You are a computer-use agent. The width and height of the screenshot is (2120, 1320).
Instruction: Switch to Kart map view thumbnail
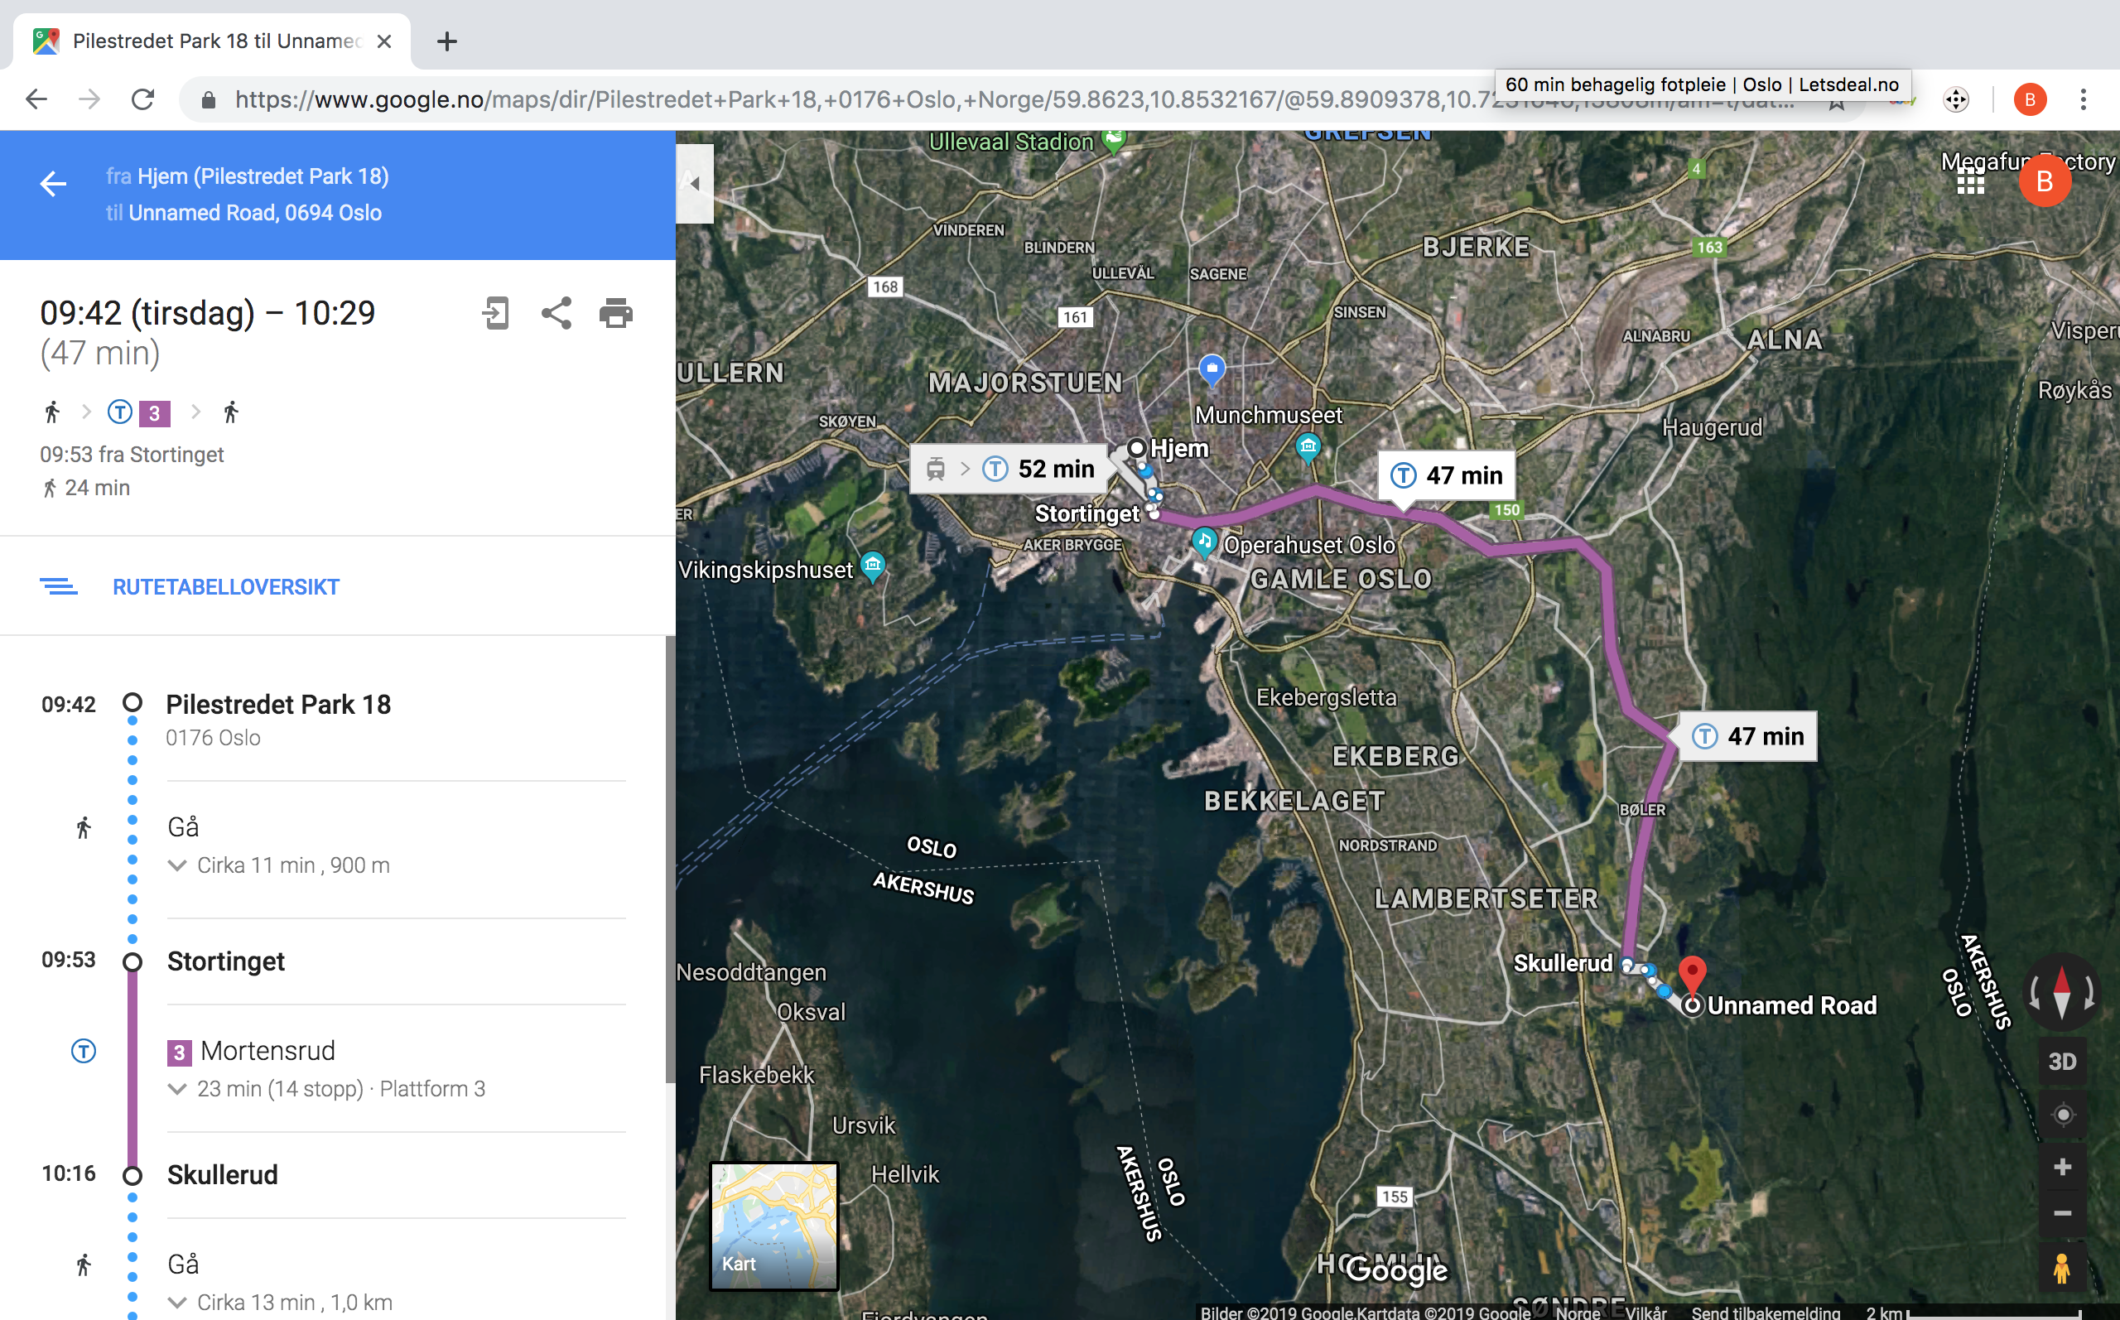pyautogui.click(x=774, y=1226)
